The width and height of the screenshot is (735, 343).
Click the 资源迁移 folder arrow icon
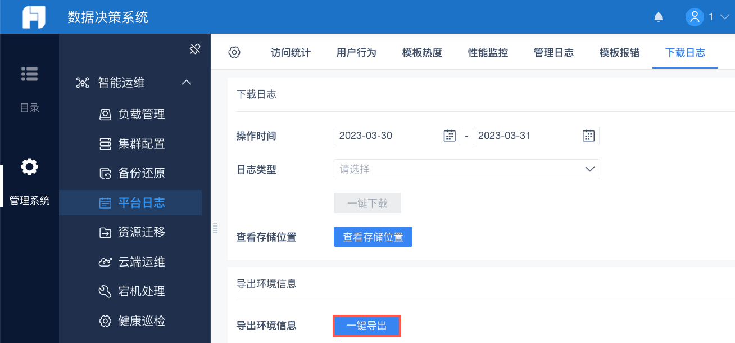point(105,232)
